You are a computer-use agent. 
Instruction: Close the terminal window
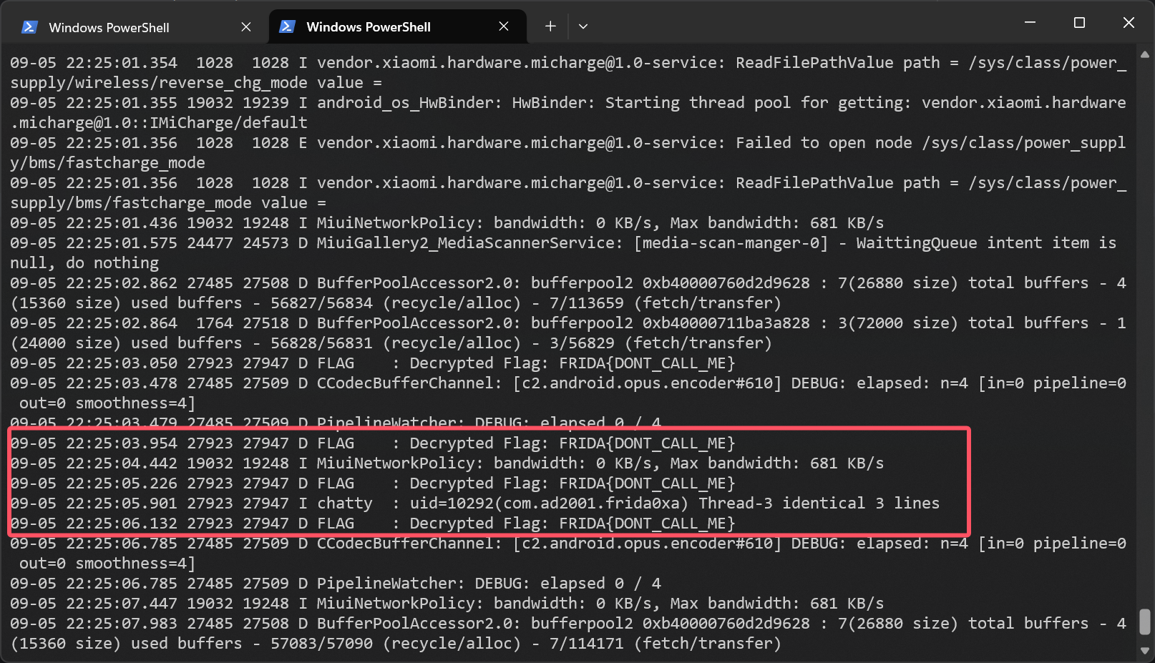tap(1129, 23)
